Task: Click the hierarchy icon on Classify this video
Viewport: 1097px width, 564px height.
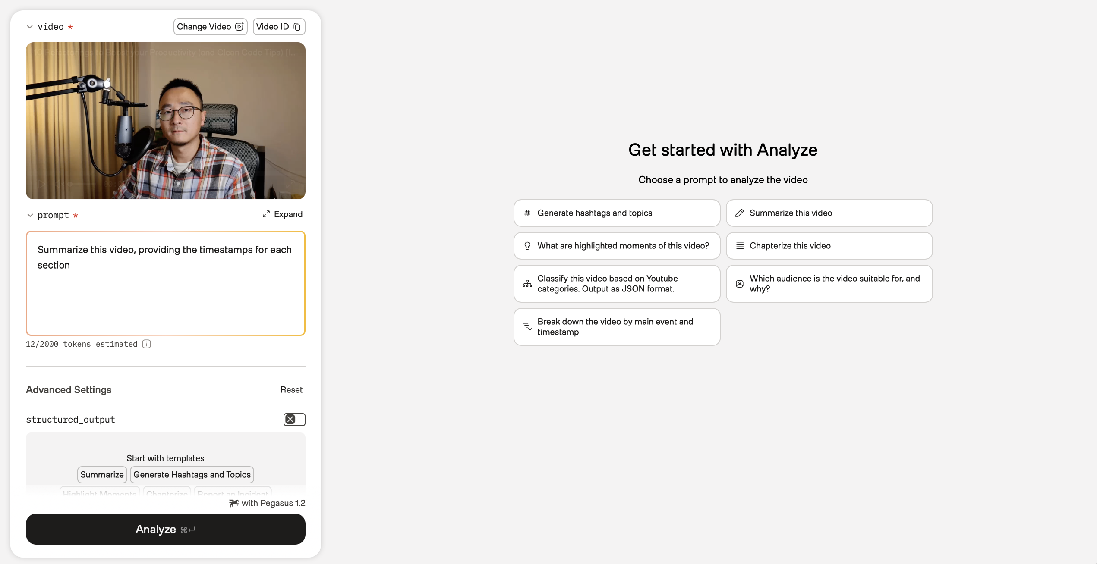Action: pos(527,284)
